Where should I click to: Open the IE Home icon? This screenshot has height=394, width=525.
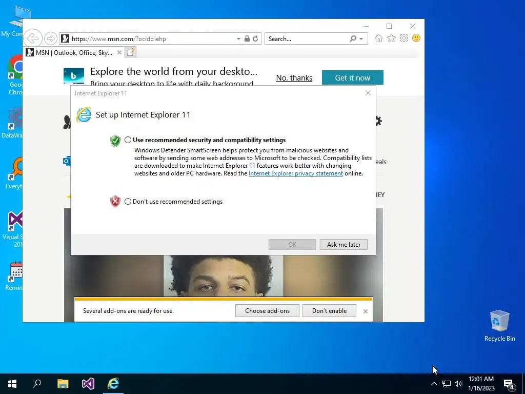[x=379, y=38]
